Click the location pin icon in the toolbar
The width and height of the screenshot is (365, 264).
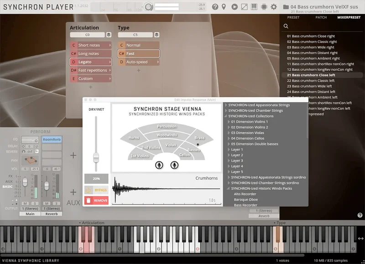point(224,7)
